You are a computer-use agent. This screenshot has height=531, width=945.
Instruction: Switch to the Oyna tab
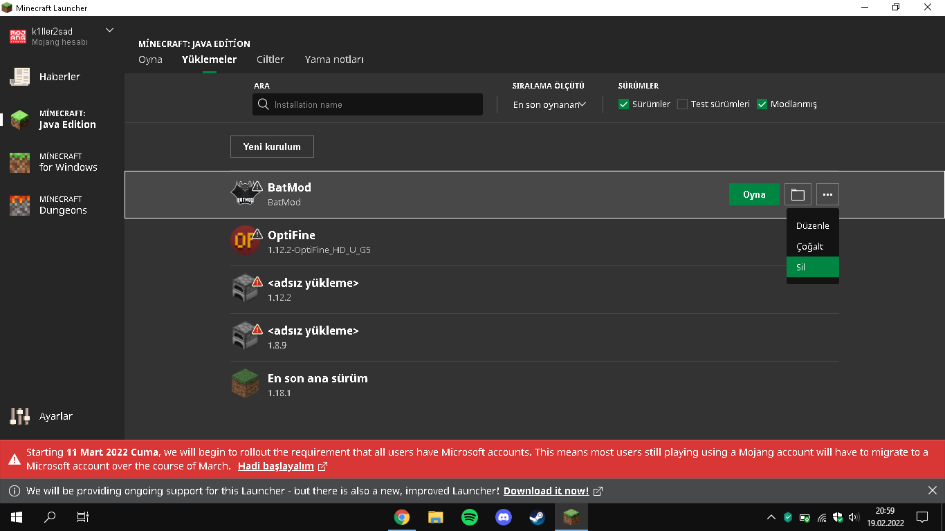pos(150,59)
